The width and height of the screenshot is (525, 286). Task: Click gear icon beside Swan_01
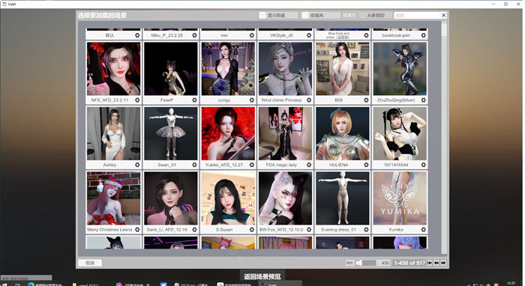coord(194,165)
